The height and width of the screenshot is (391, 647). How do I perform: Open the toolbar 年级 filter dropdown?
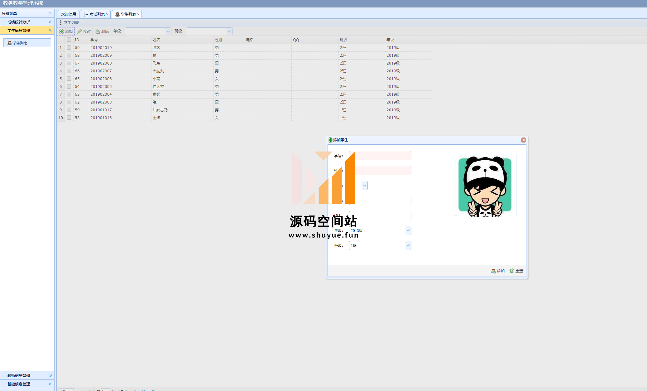click(168, 31)
